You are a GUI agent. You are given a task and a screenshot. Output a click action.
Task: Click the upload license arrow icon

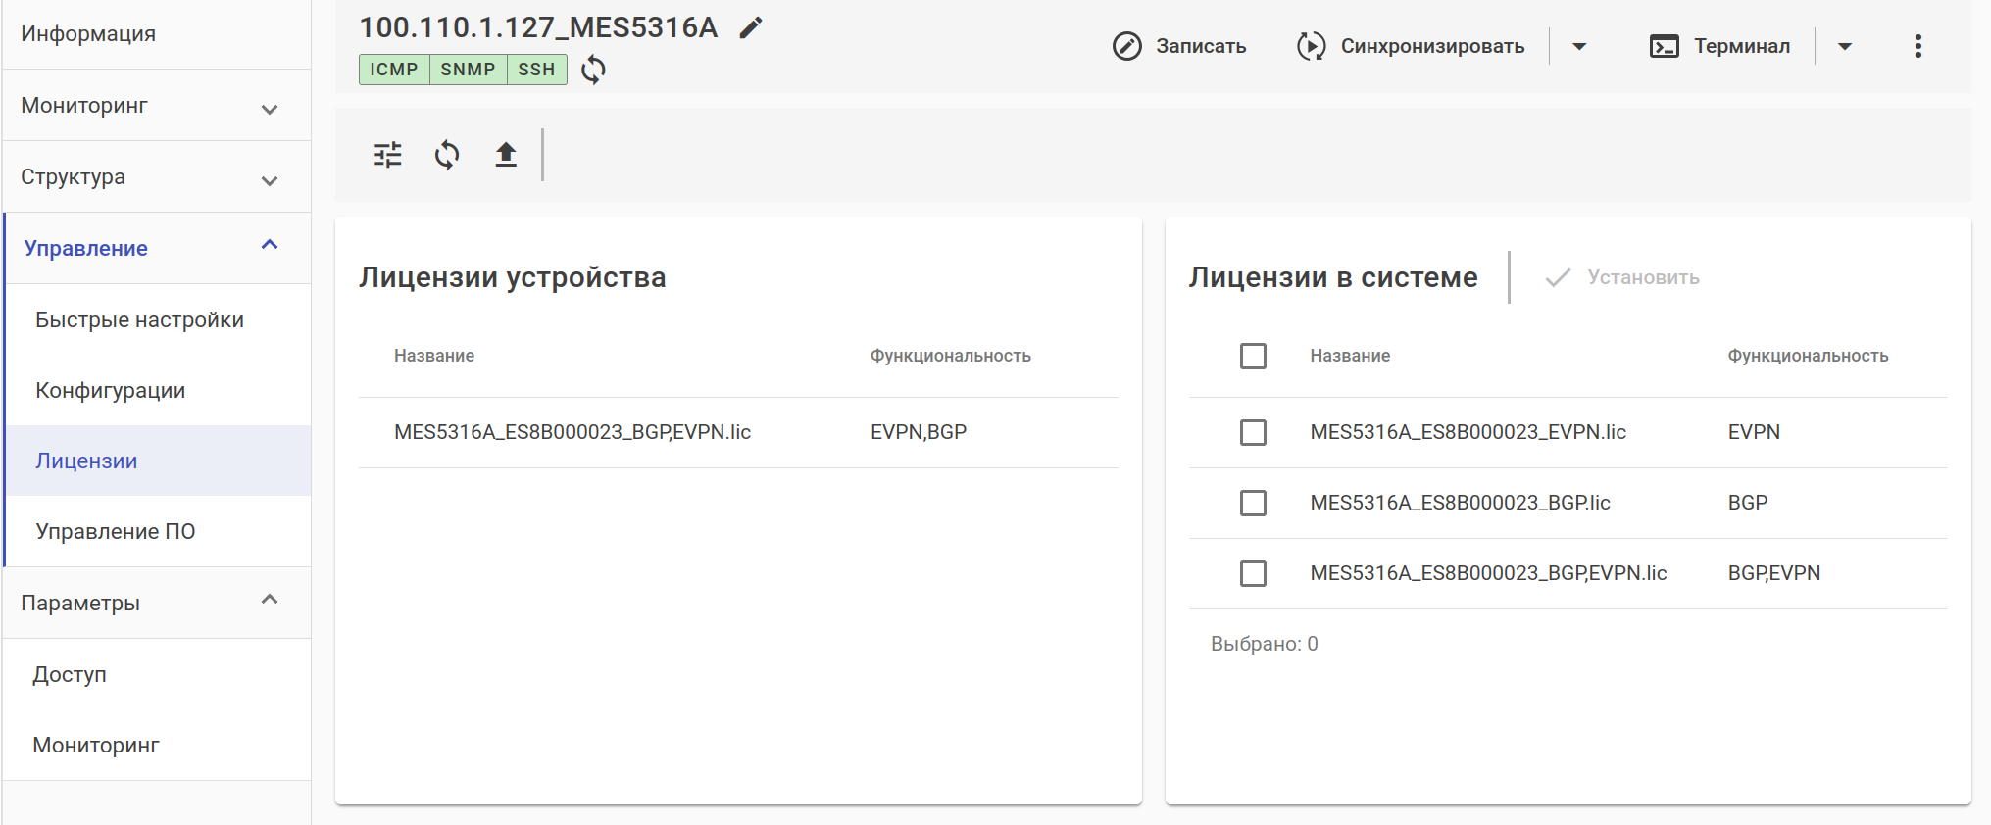tap(506, 155)
